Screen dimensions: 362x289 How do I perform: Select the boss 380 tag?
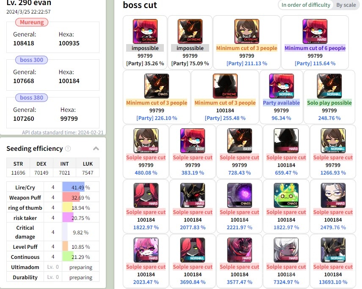[31, 97]
